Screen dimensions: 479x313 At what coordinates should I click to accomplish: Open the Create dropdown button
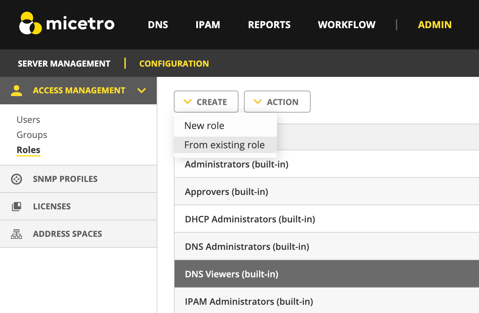[x=206, y=102]
